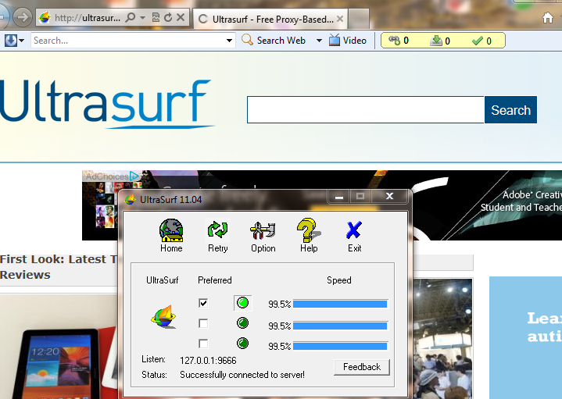Click the games controller counter icon

click(394, 41)
